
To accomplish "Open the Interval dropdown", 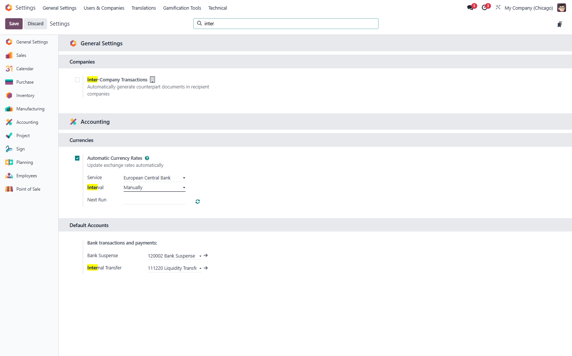I will (154, 188).
